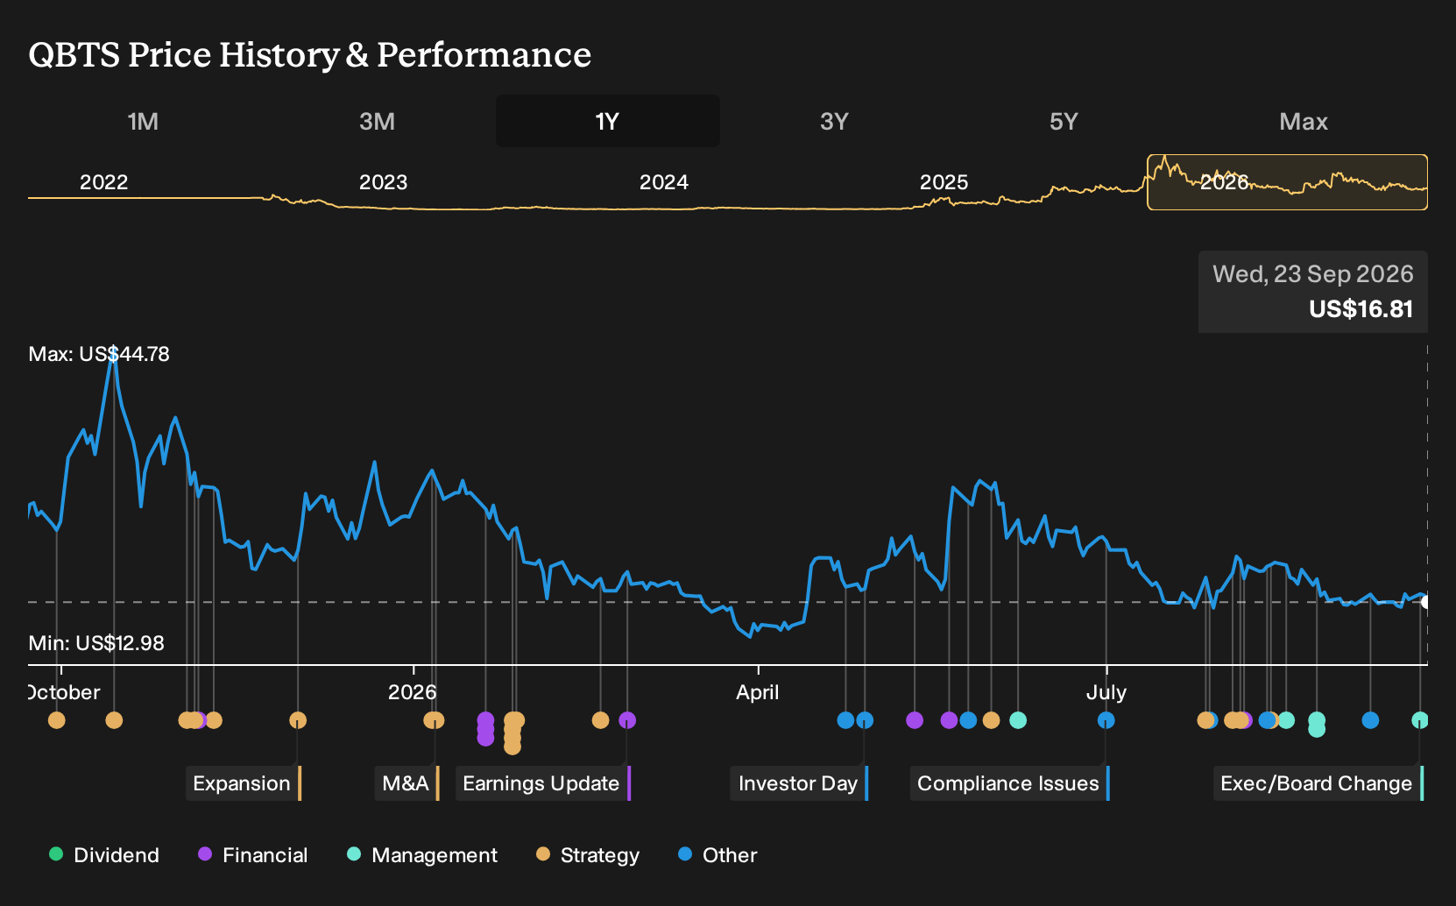Click the highlighted 2026 range selector in overview chart
Screen dimensions: 1456x906
coord(1287,182)
